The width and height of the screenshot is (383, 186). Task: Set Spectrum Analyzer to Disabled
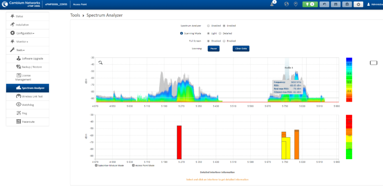[208, 26]
